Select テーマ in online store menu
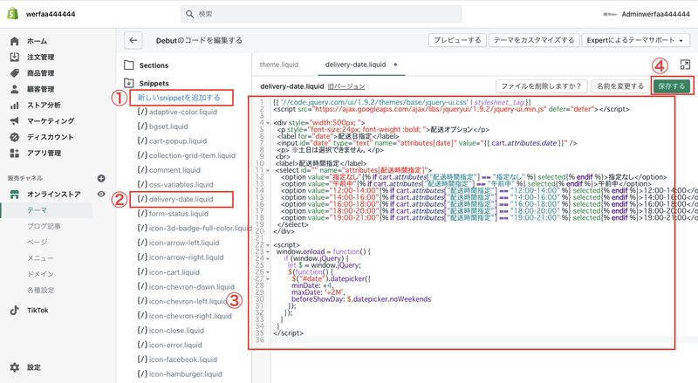 38,210
